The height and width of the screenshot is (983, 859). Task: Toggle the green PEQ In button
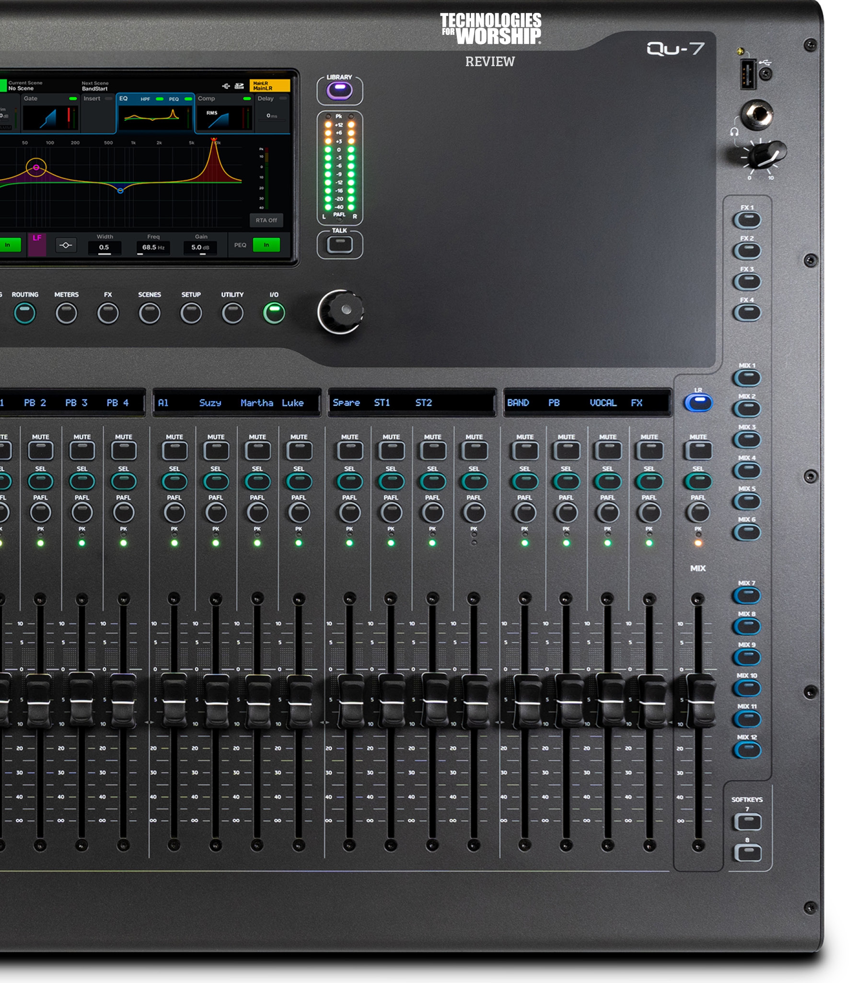pos(266,245)
